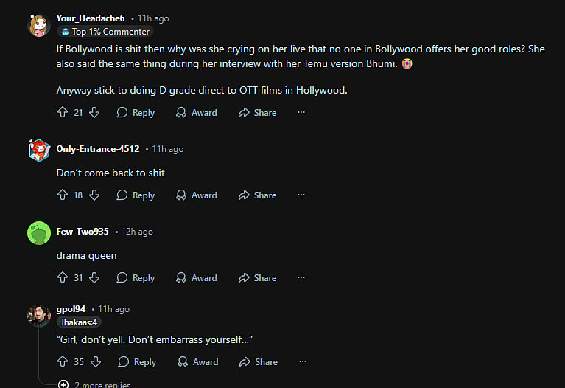565x388 pixels.
Task: Click the Jhakaas:4 user flair
Action: (80, 322)
